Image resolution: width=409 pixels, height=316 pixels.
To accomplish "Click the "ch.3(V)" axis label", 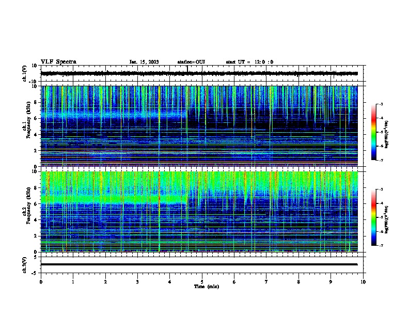I will click(x=24, y=265).
